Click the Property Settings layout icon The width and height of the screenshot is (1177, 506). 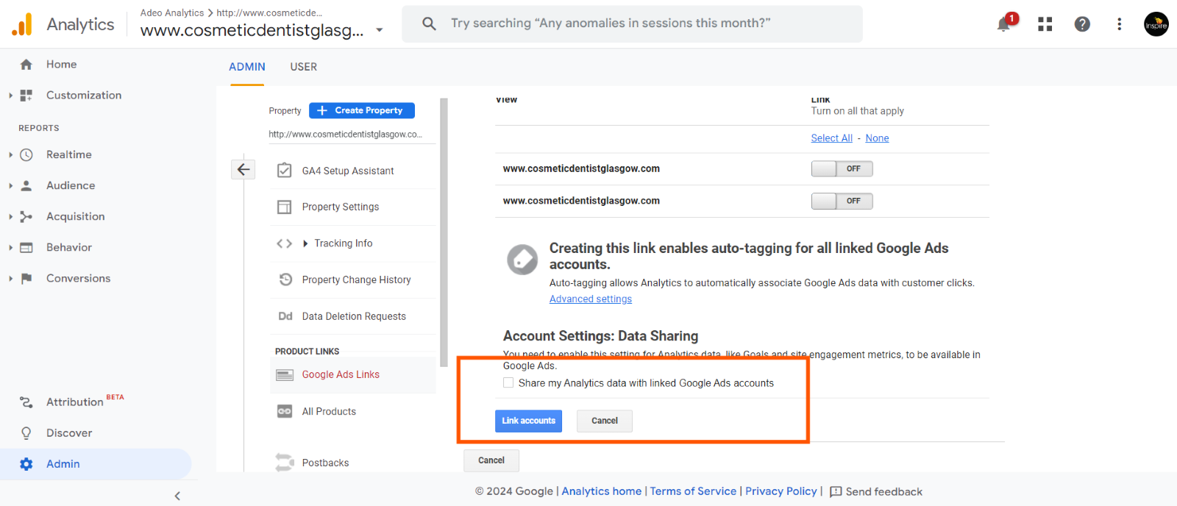click(x=285, y=207)
